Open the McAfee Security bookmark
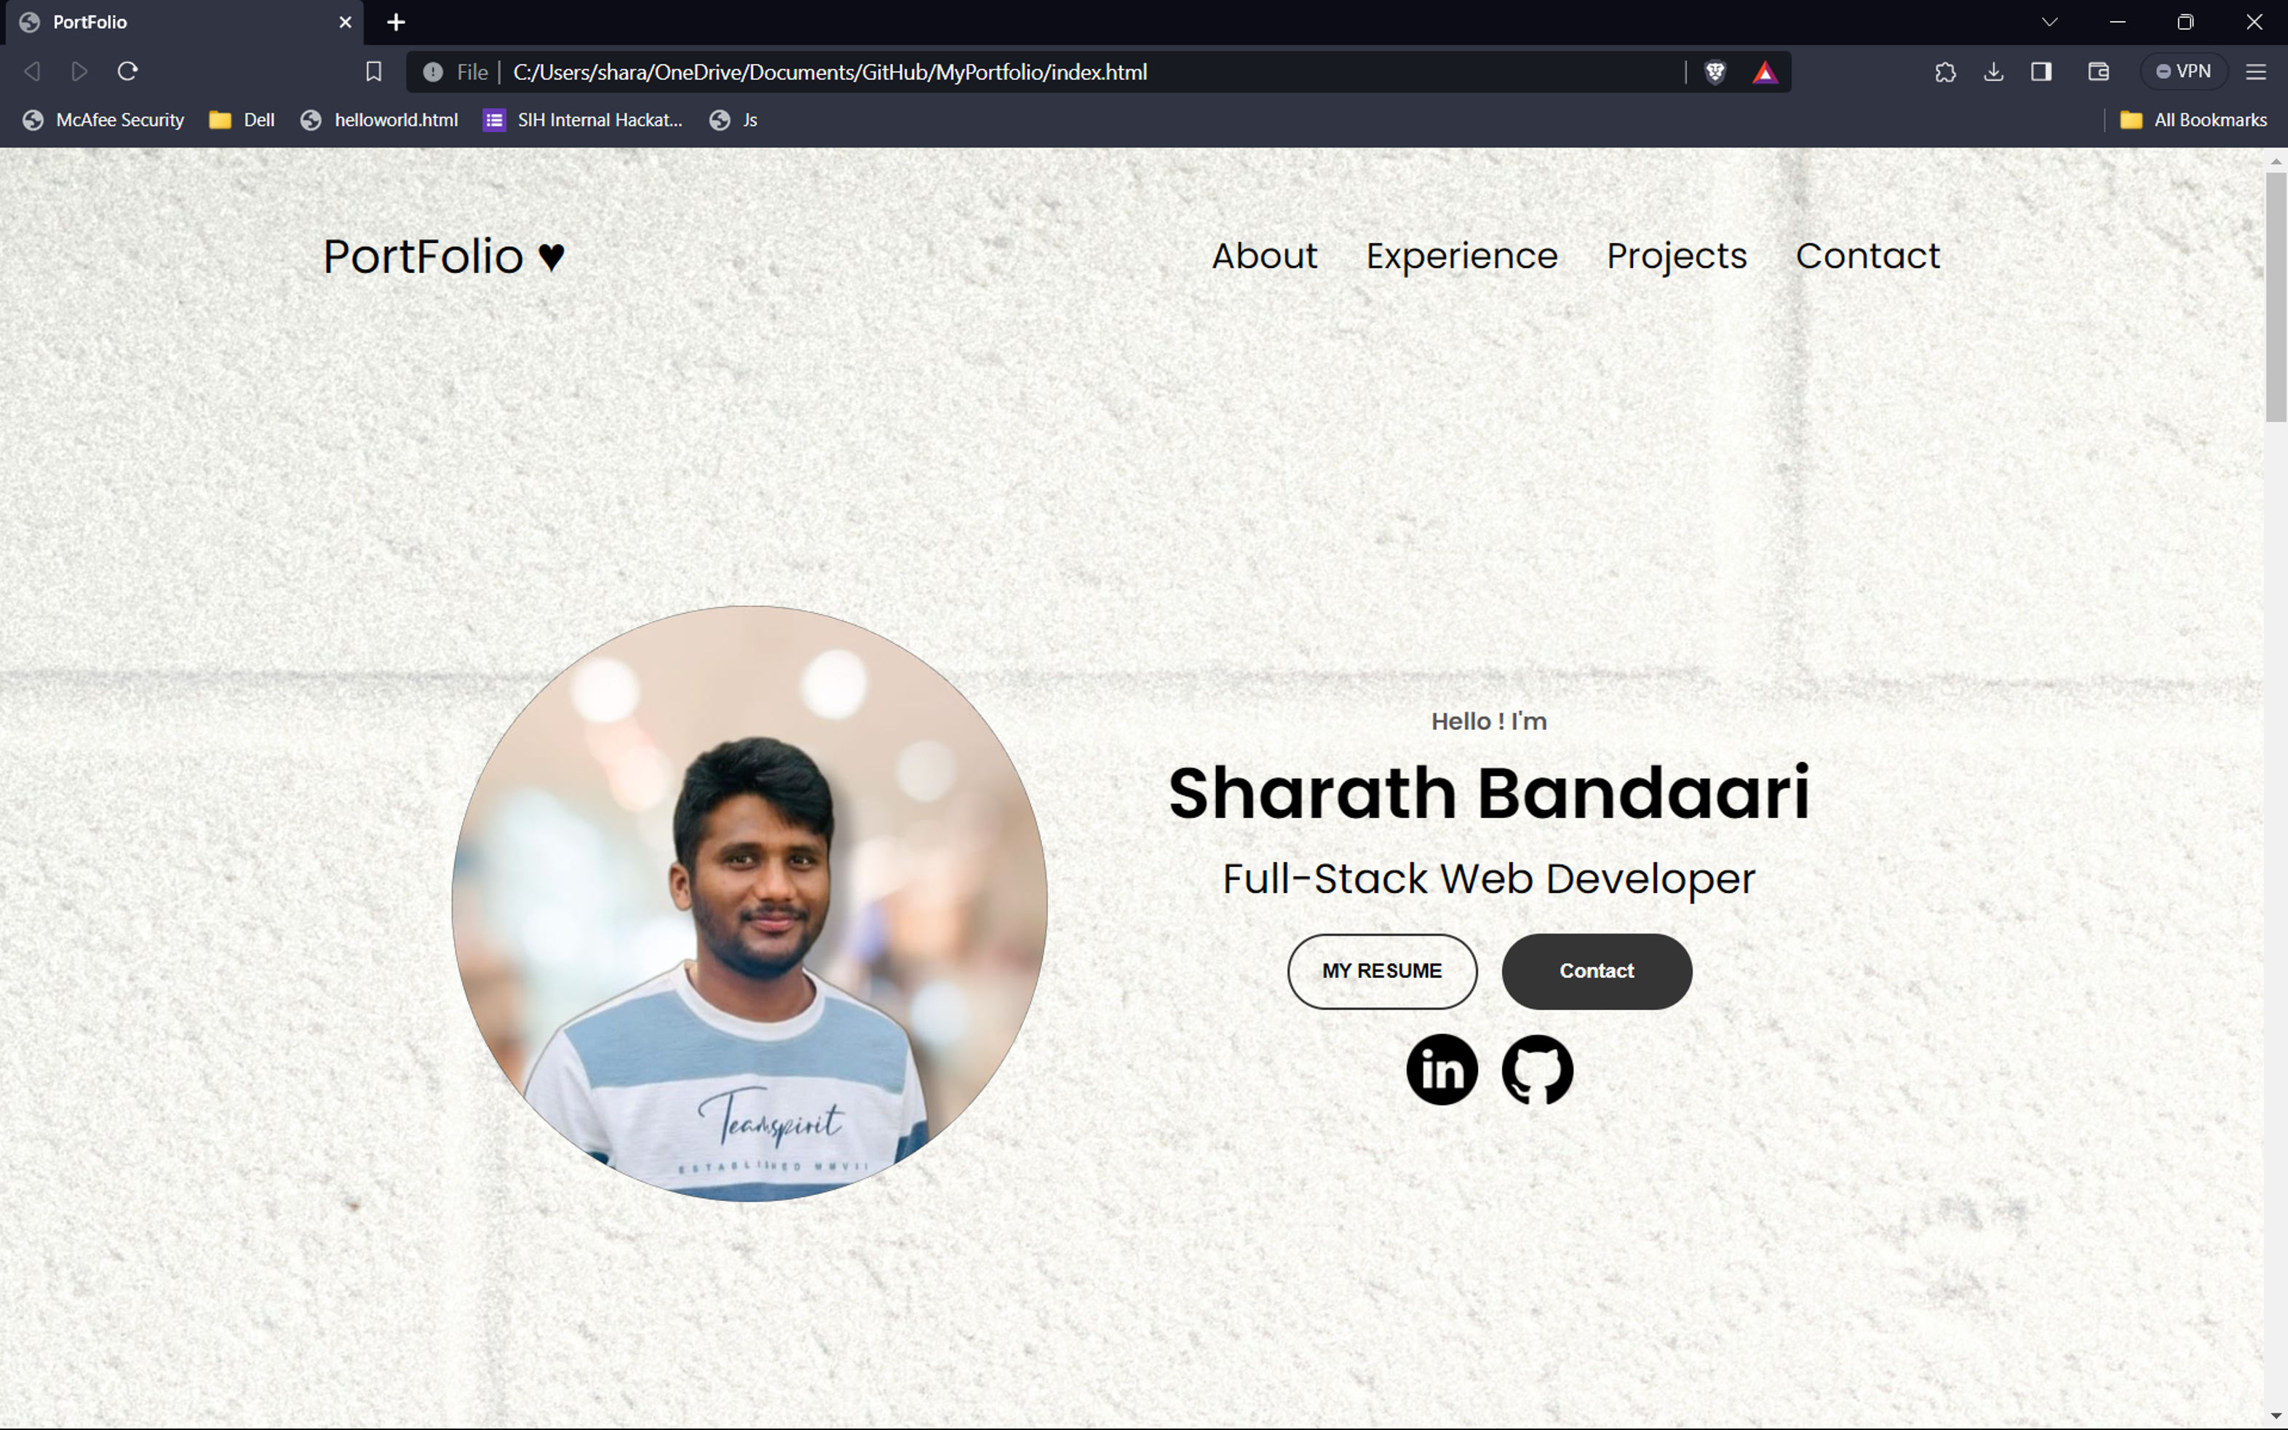The height and width of the screenshot is (1430, 2288). click(104, 120)
